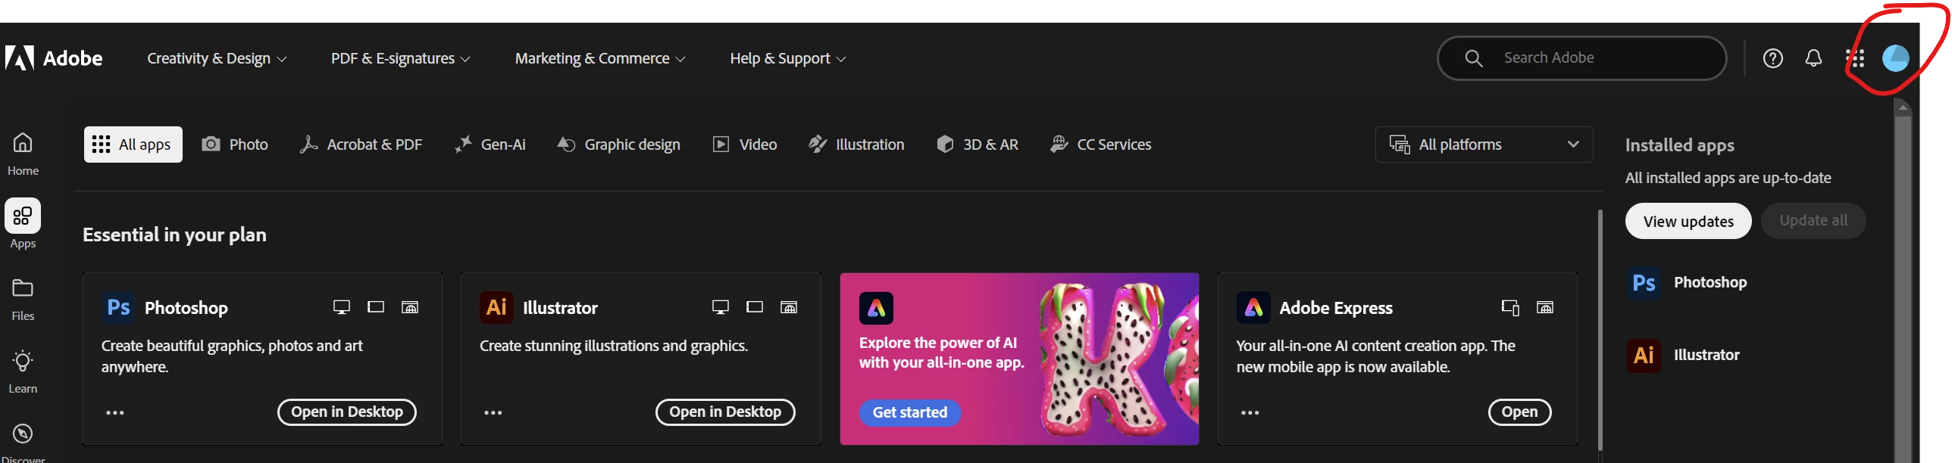The width and height of the screenshot is (1952, 463).
Task: Open more options on Adobe Express card
Action: coord(1250,413)
